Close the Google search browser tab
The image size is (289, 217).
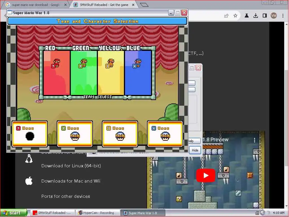65,5
